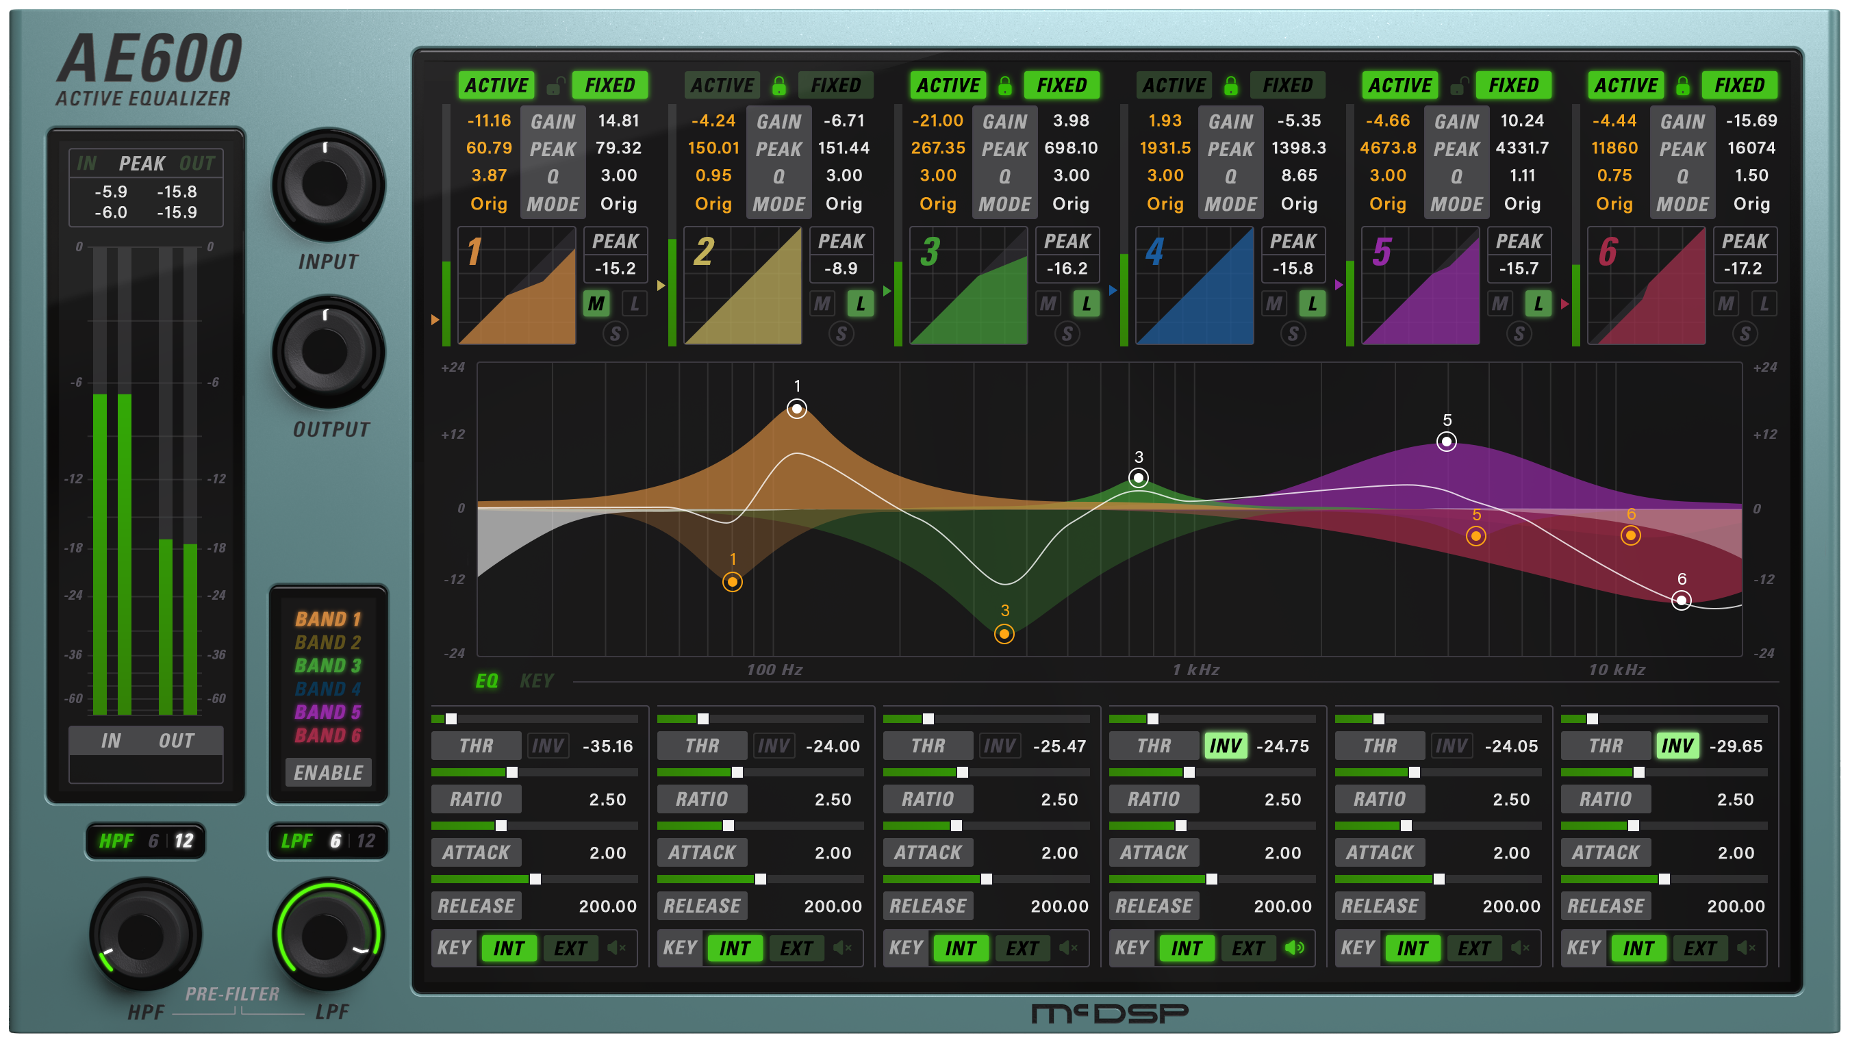Solo Band 1 with its S icon

(616, 333)
